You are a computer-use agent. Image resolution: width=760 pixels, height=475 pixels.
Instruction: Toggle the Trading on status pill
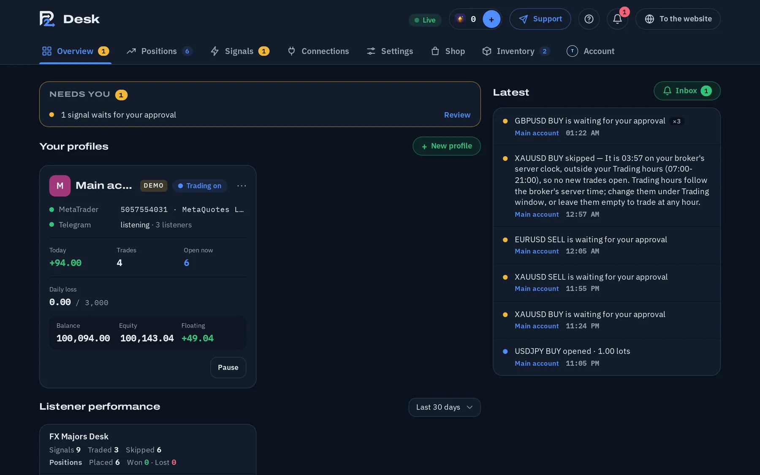point(200,186)
